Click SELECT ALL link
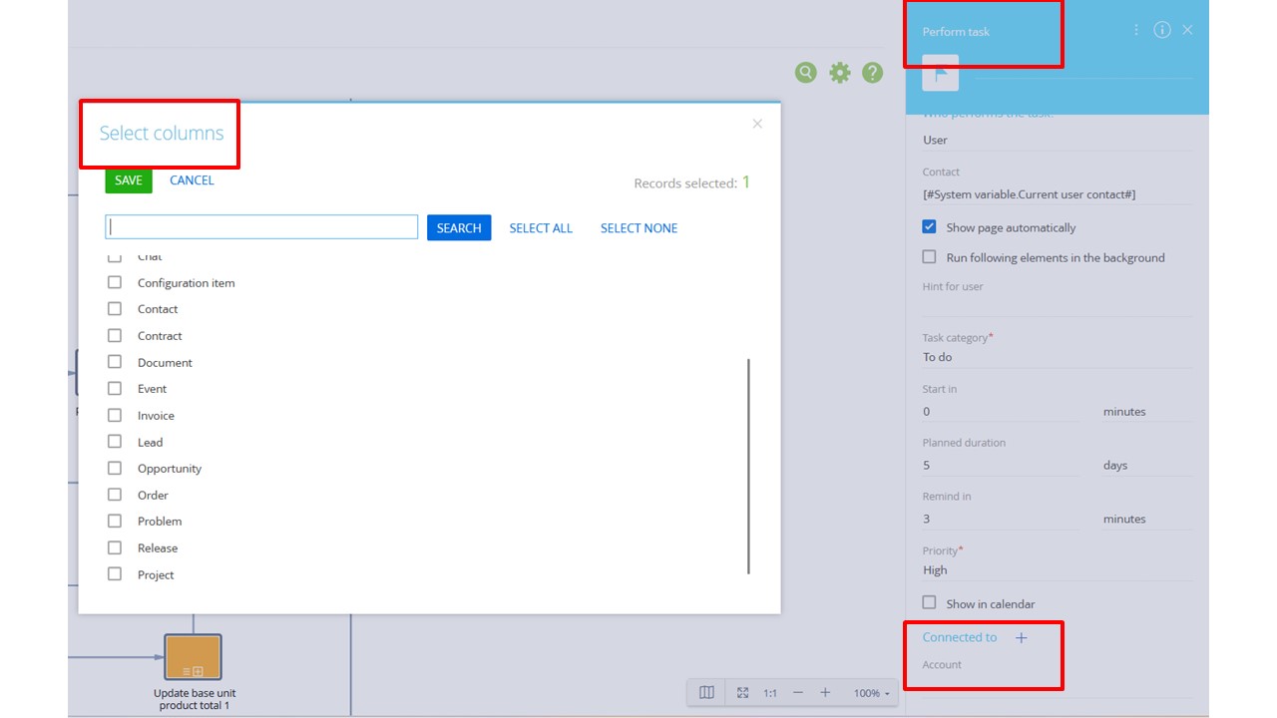 541,228
